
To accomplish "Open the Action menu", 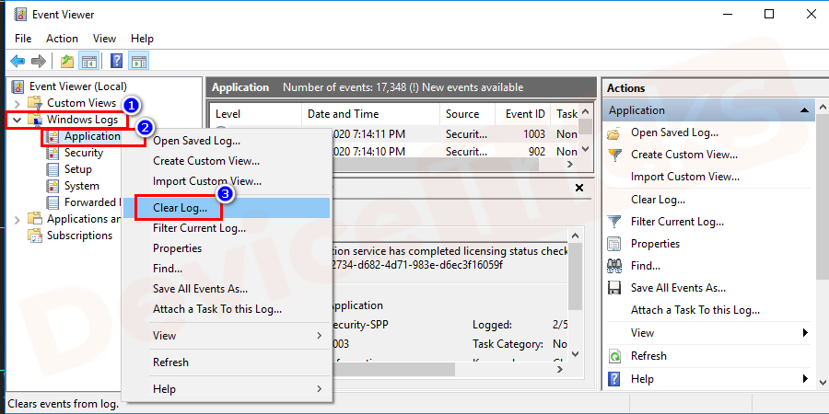I will coord(62,39).
